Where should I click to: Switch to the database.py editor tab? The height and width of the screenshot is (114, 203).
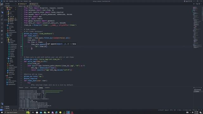click(23, 4)
